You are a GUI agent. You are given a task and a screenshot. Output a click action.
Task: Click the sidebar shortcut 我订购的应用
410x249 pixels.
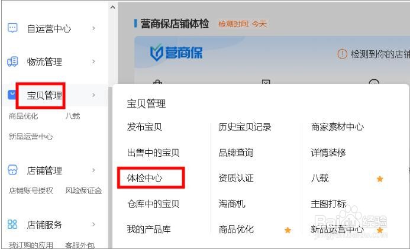tap(31, 245)
